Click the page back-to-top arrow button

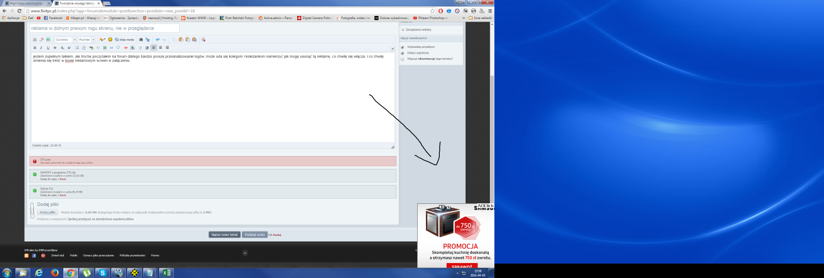pyautogui.click(x=245, y=253)
